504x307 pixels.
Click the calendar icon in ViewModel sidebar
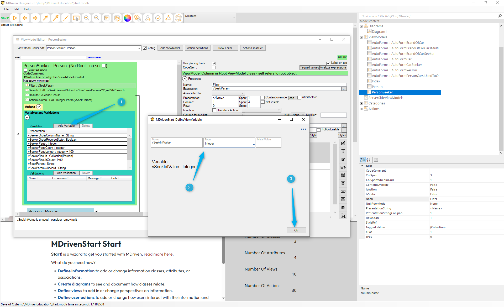tap(343, 175)
